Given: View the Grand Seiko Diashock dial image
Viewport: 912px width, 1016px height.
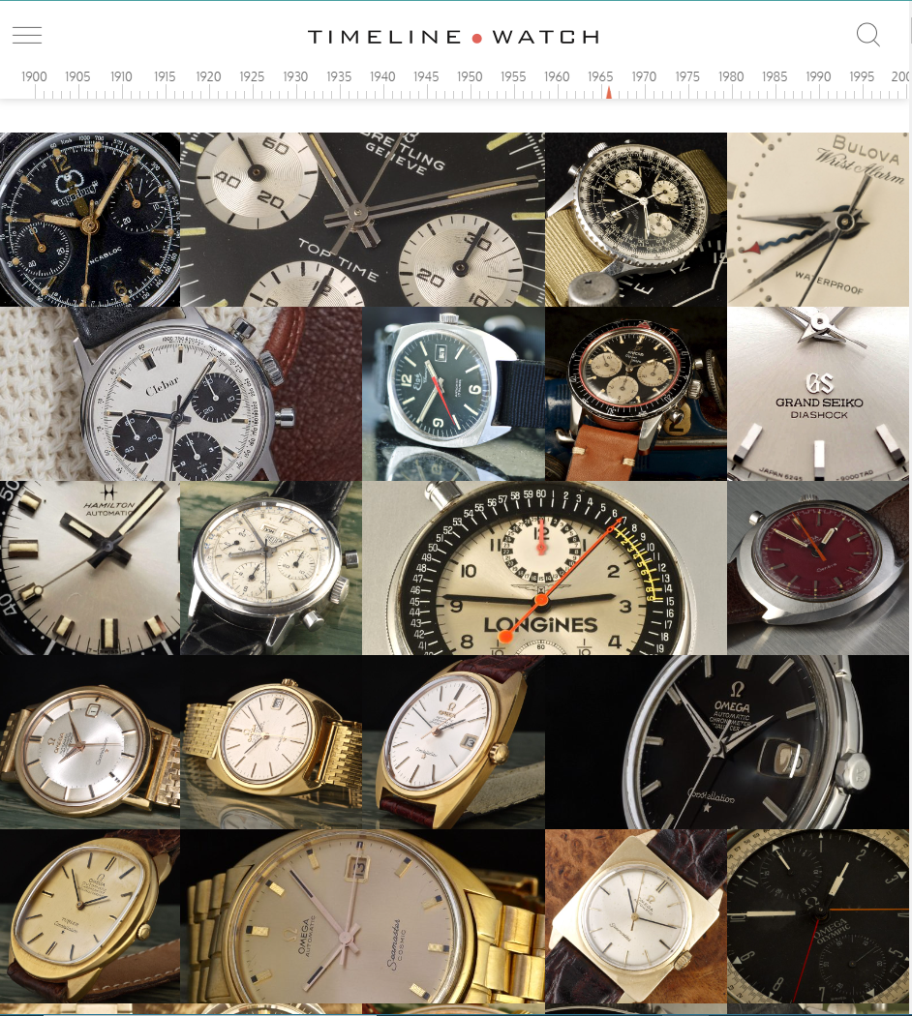Looking at the screenshot, I should click(x=818, y=394).
